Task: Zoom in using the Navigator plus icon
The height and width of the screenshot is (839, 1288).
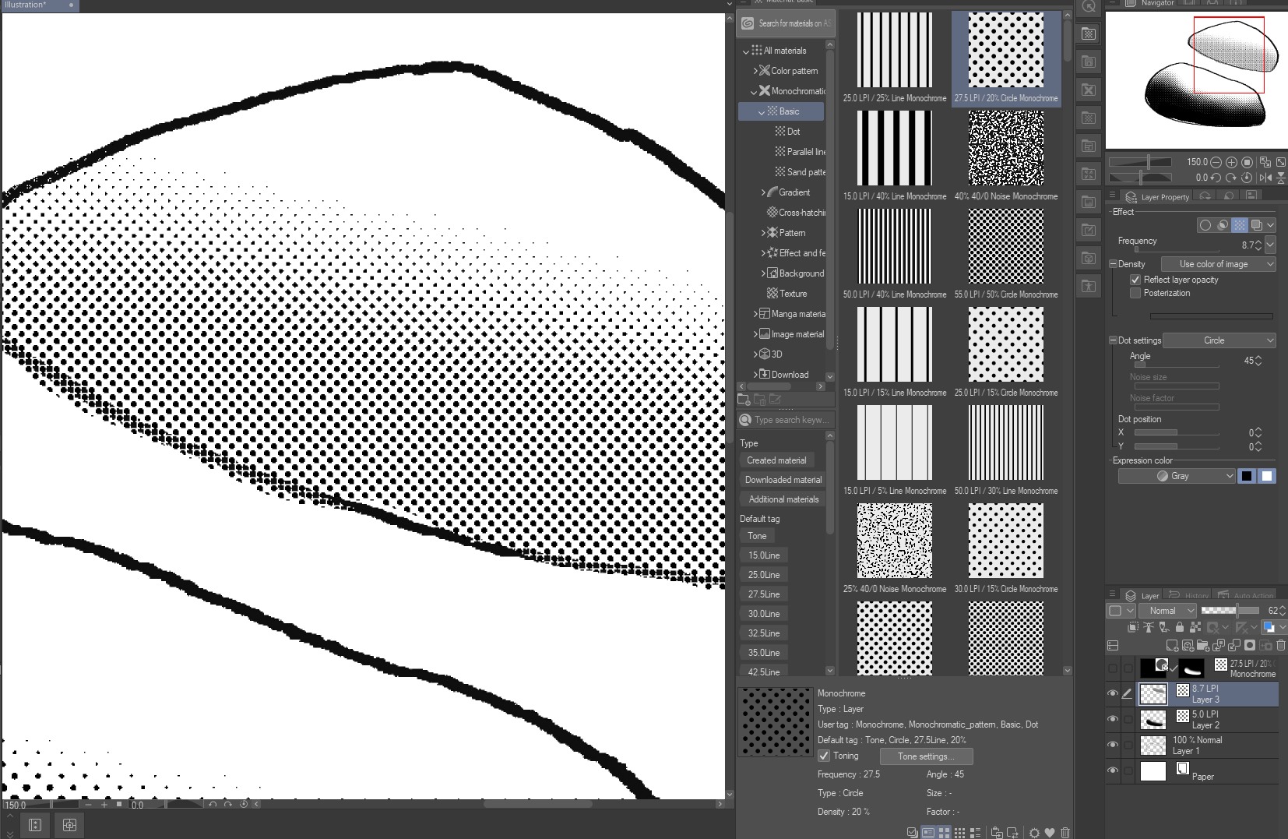Action: (x=1231, y=162)
